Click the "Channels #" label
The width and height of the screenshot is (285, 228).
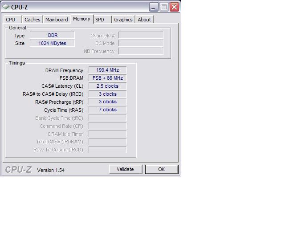pos(102,36)
